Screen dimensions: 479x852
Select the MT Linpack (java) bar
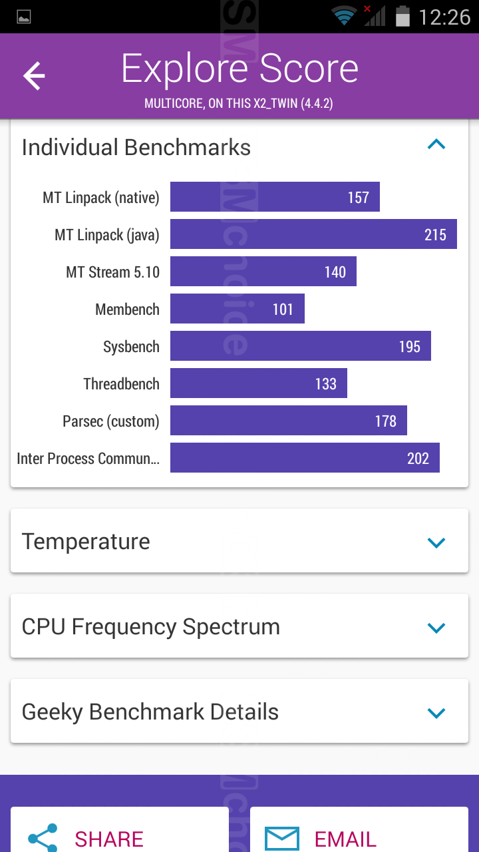pyautogui.click(x=313, y=234)
